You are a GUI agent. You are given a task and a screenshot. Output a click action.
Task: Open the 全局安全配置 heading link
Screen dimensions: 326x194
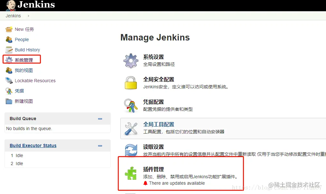pyautogui.click(x=159, y=79)
